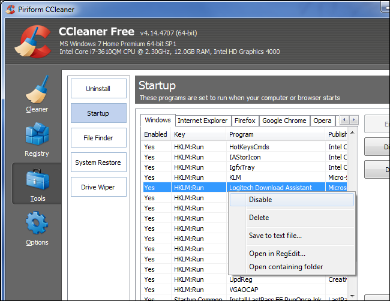
Task: Sort by the Key column header
Action: click(x=199, y=134)
